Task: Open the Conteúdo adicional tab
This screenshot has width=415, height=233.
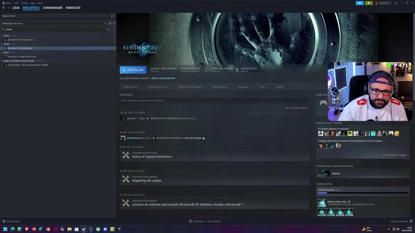Action: pyautogui.click(x=158, y=87)
